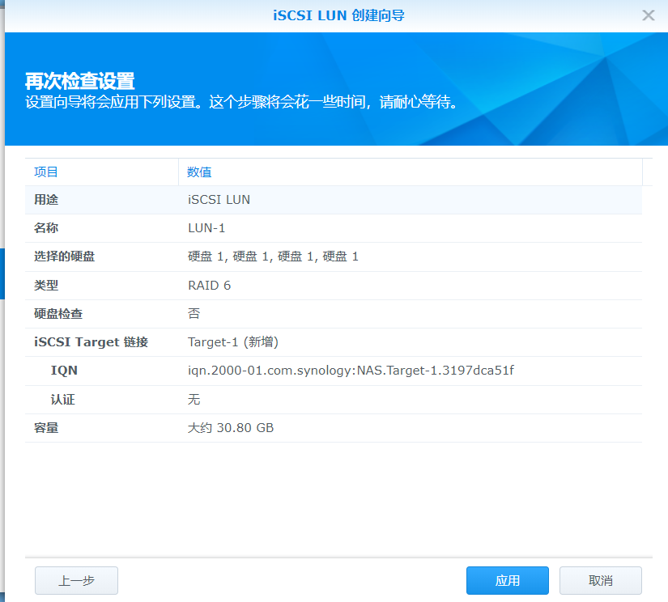Viewport: 668px width, 602px height.
Task: Select the Target-1 (新增) value
Action: (233, 342)
